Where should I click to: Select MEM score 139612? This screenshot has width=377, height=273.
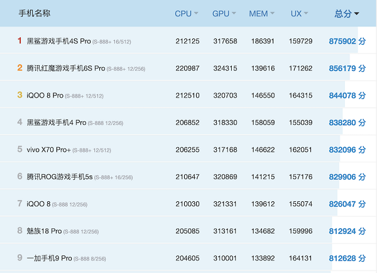[x=263, y=204]
